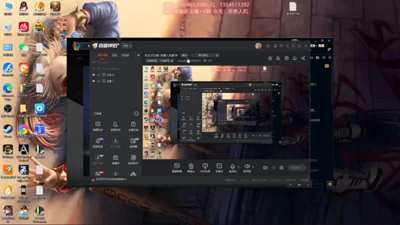Screen dimensions: 400x225
Task: Switch to the third scene tab
Action: (125, 55)
